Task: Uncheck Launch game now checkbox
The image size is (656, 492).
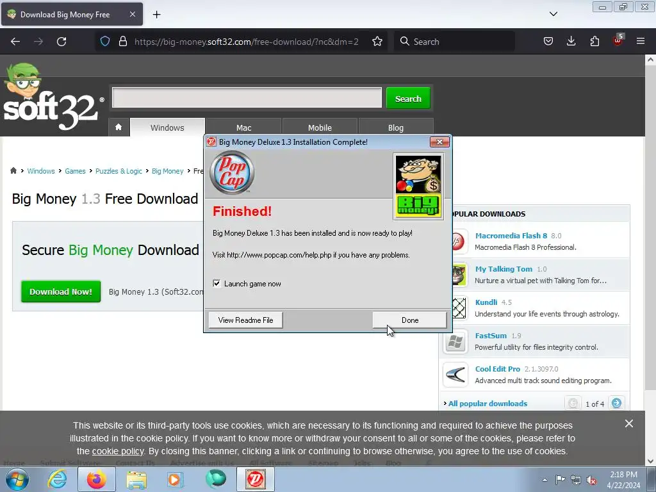Action: [x=217, y=283]
